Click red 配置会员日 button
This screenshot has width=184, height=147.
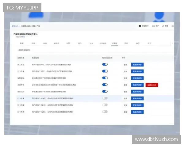pyautogui.click(x=152, y=85)
